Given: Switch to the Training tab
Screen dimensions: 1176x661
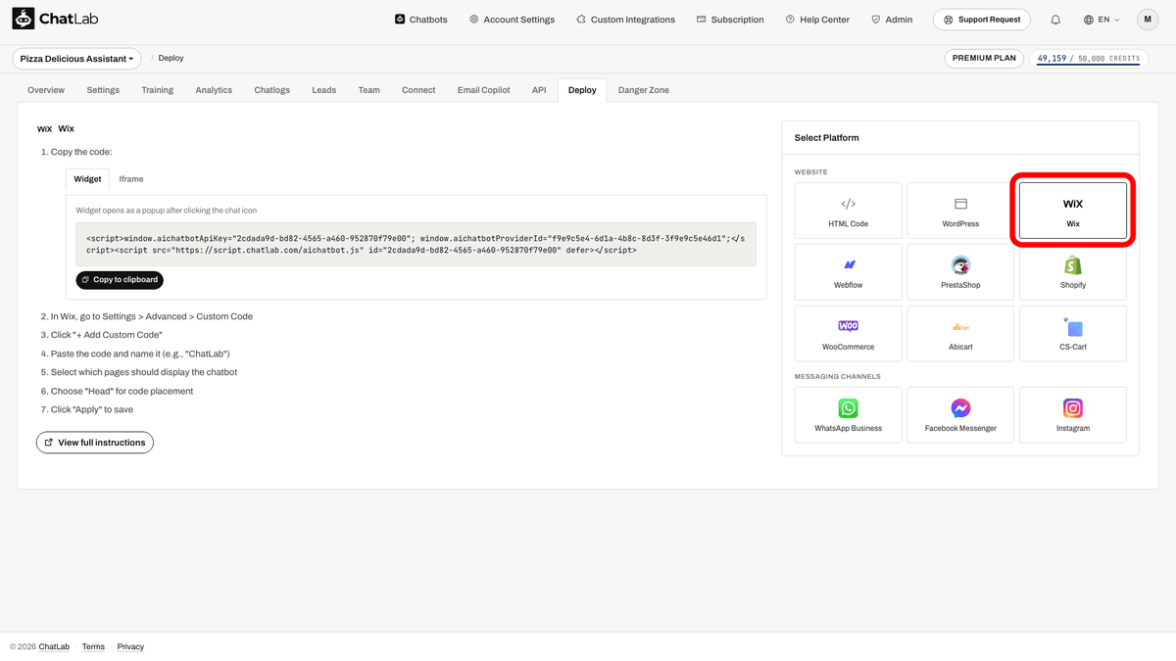Looking at the screenshot, I should click(157, 90).
